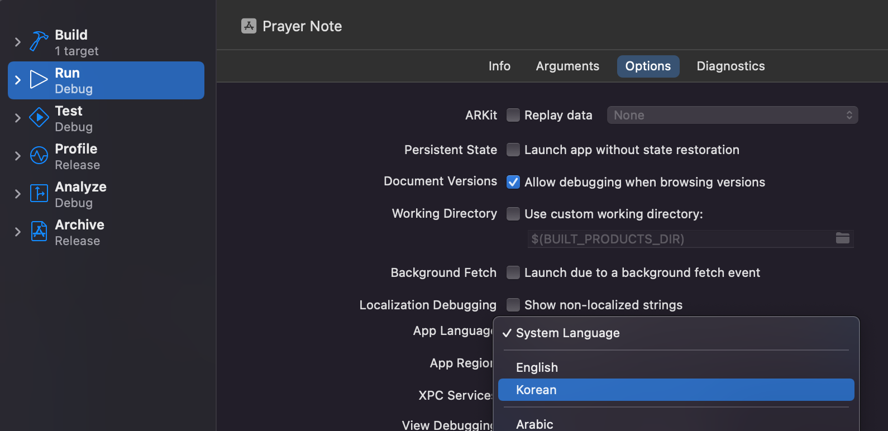Viewport: 888px width, 431px height.
Task: Click the Run play triangle icon
Action: 39,80
